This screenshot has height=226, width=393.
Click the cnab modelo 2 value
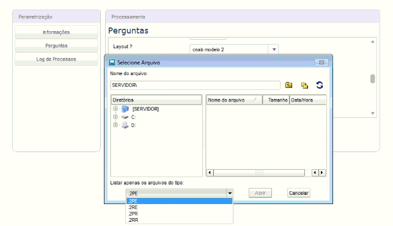click(x=208, y=49)
